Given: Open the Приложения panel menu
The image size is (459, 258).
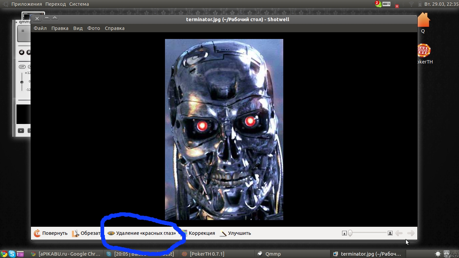Looking at the screenshot, I should [x=27, y=4].
